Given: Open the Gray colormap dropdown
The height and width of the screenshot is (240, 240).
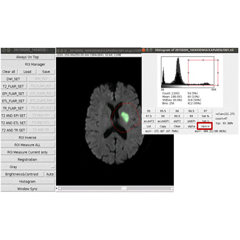Looking at the screenshot, I should coord(28,167).
